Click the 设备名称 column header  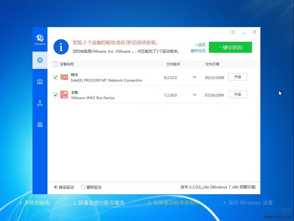tap(67, 64)
